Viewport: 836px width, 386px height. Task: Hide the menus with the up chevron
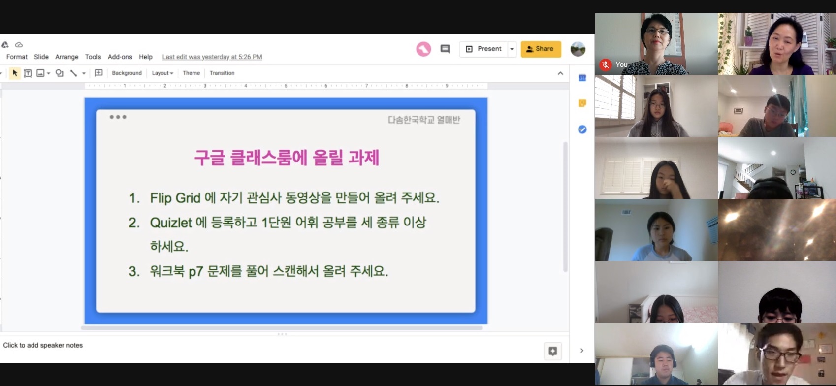coord(560,73)
